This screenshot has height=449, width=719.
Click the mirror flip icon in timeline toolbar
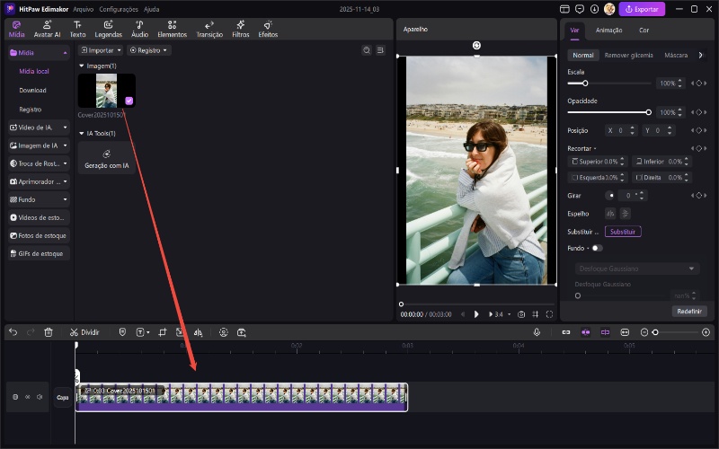[198, 332]
